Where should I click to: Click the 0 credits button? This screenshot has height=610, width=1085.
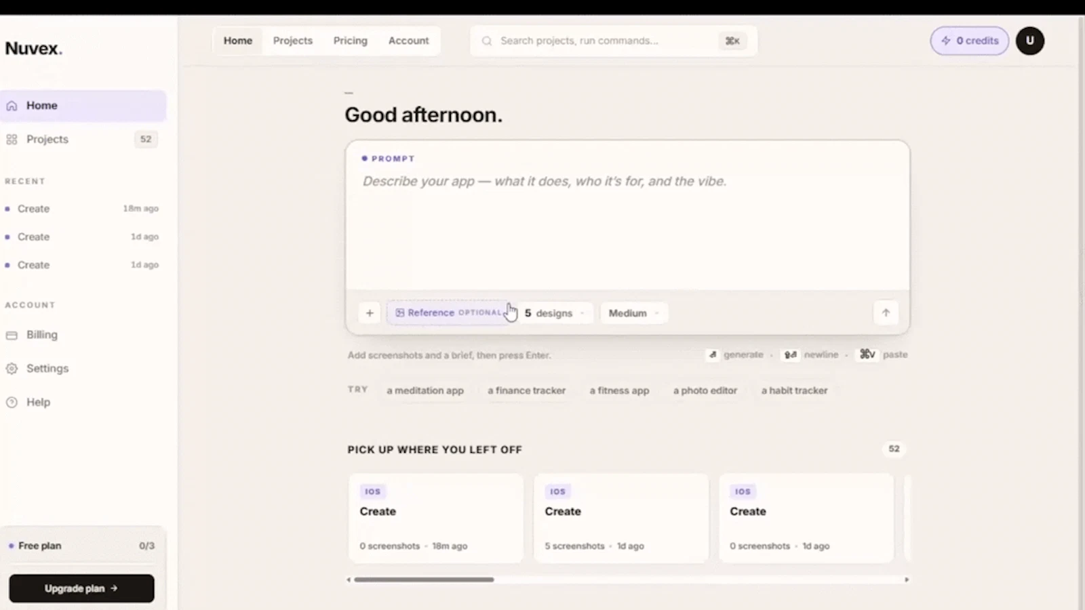pos(970,41)
